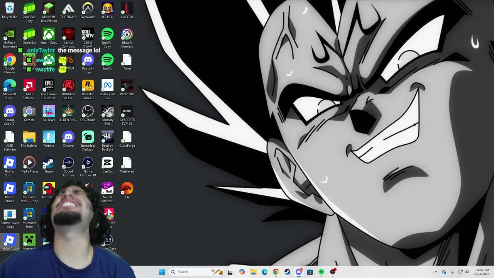494x278 pixels.
Task: Open Streamlabs Desktop shortcut
Action: point(88,141)
